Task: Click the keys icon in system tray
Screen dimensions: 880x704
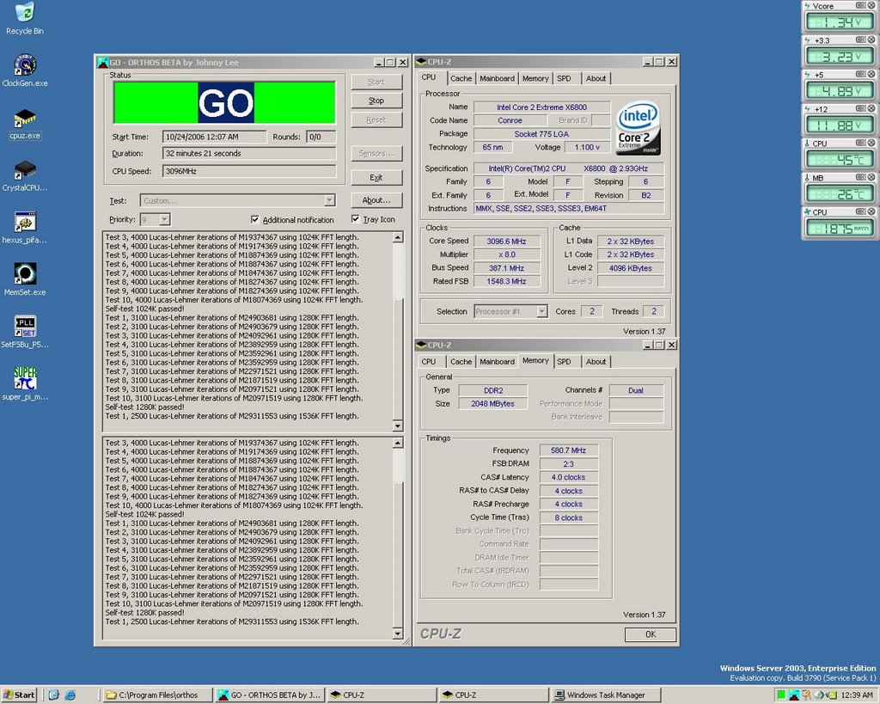Action: [807, 695]
